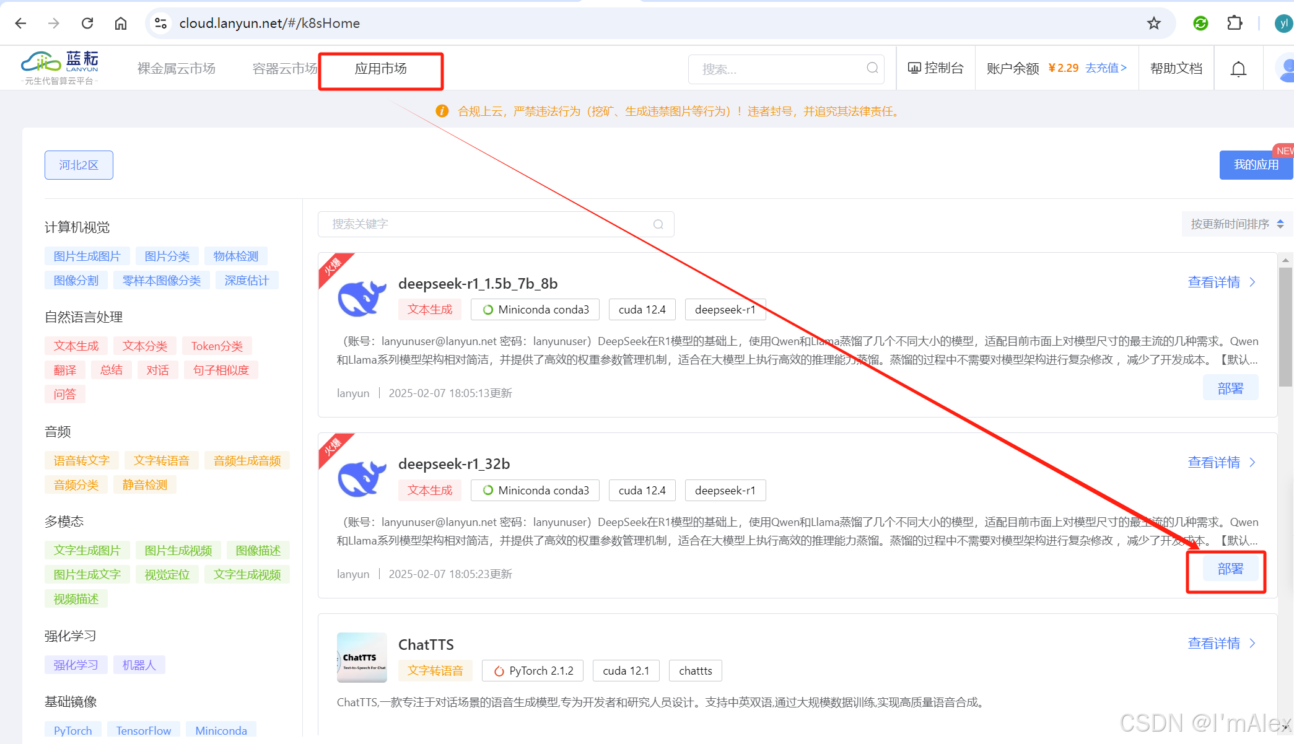The image size is (1294, 744).
Task: Click 去充值 recharge link
Action: pos(1106,68)
